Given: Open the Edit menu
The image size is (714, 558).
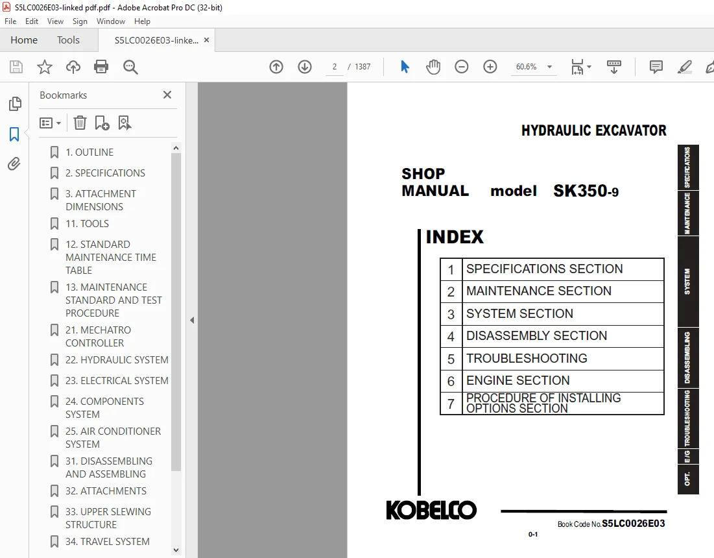Looking at the screenshot, I should tap(31, 21).
